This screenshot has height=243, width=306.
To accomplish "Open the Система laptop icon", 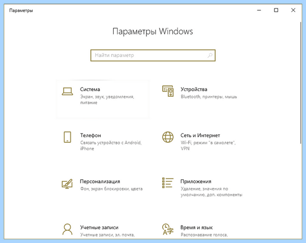I will pyautogui.click(x=67, y=91).
